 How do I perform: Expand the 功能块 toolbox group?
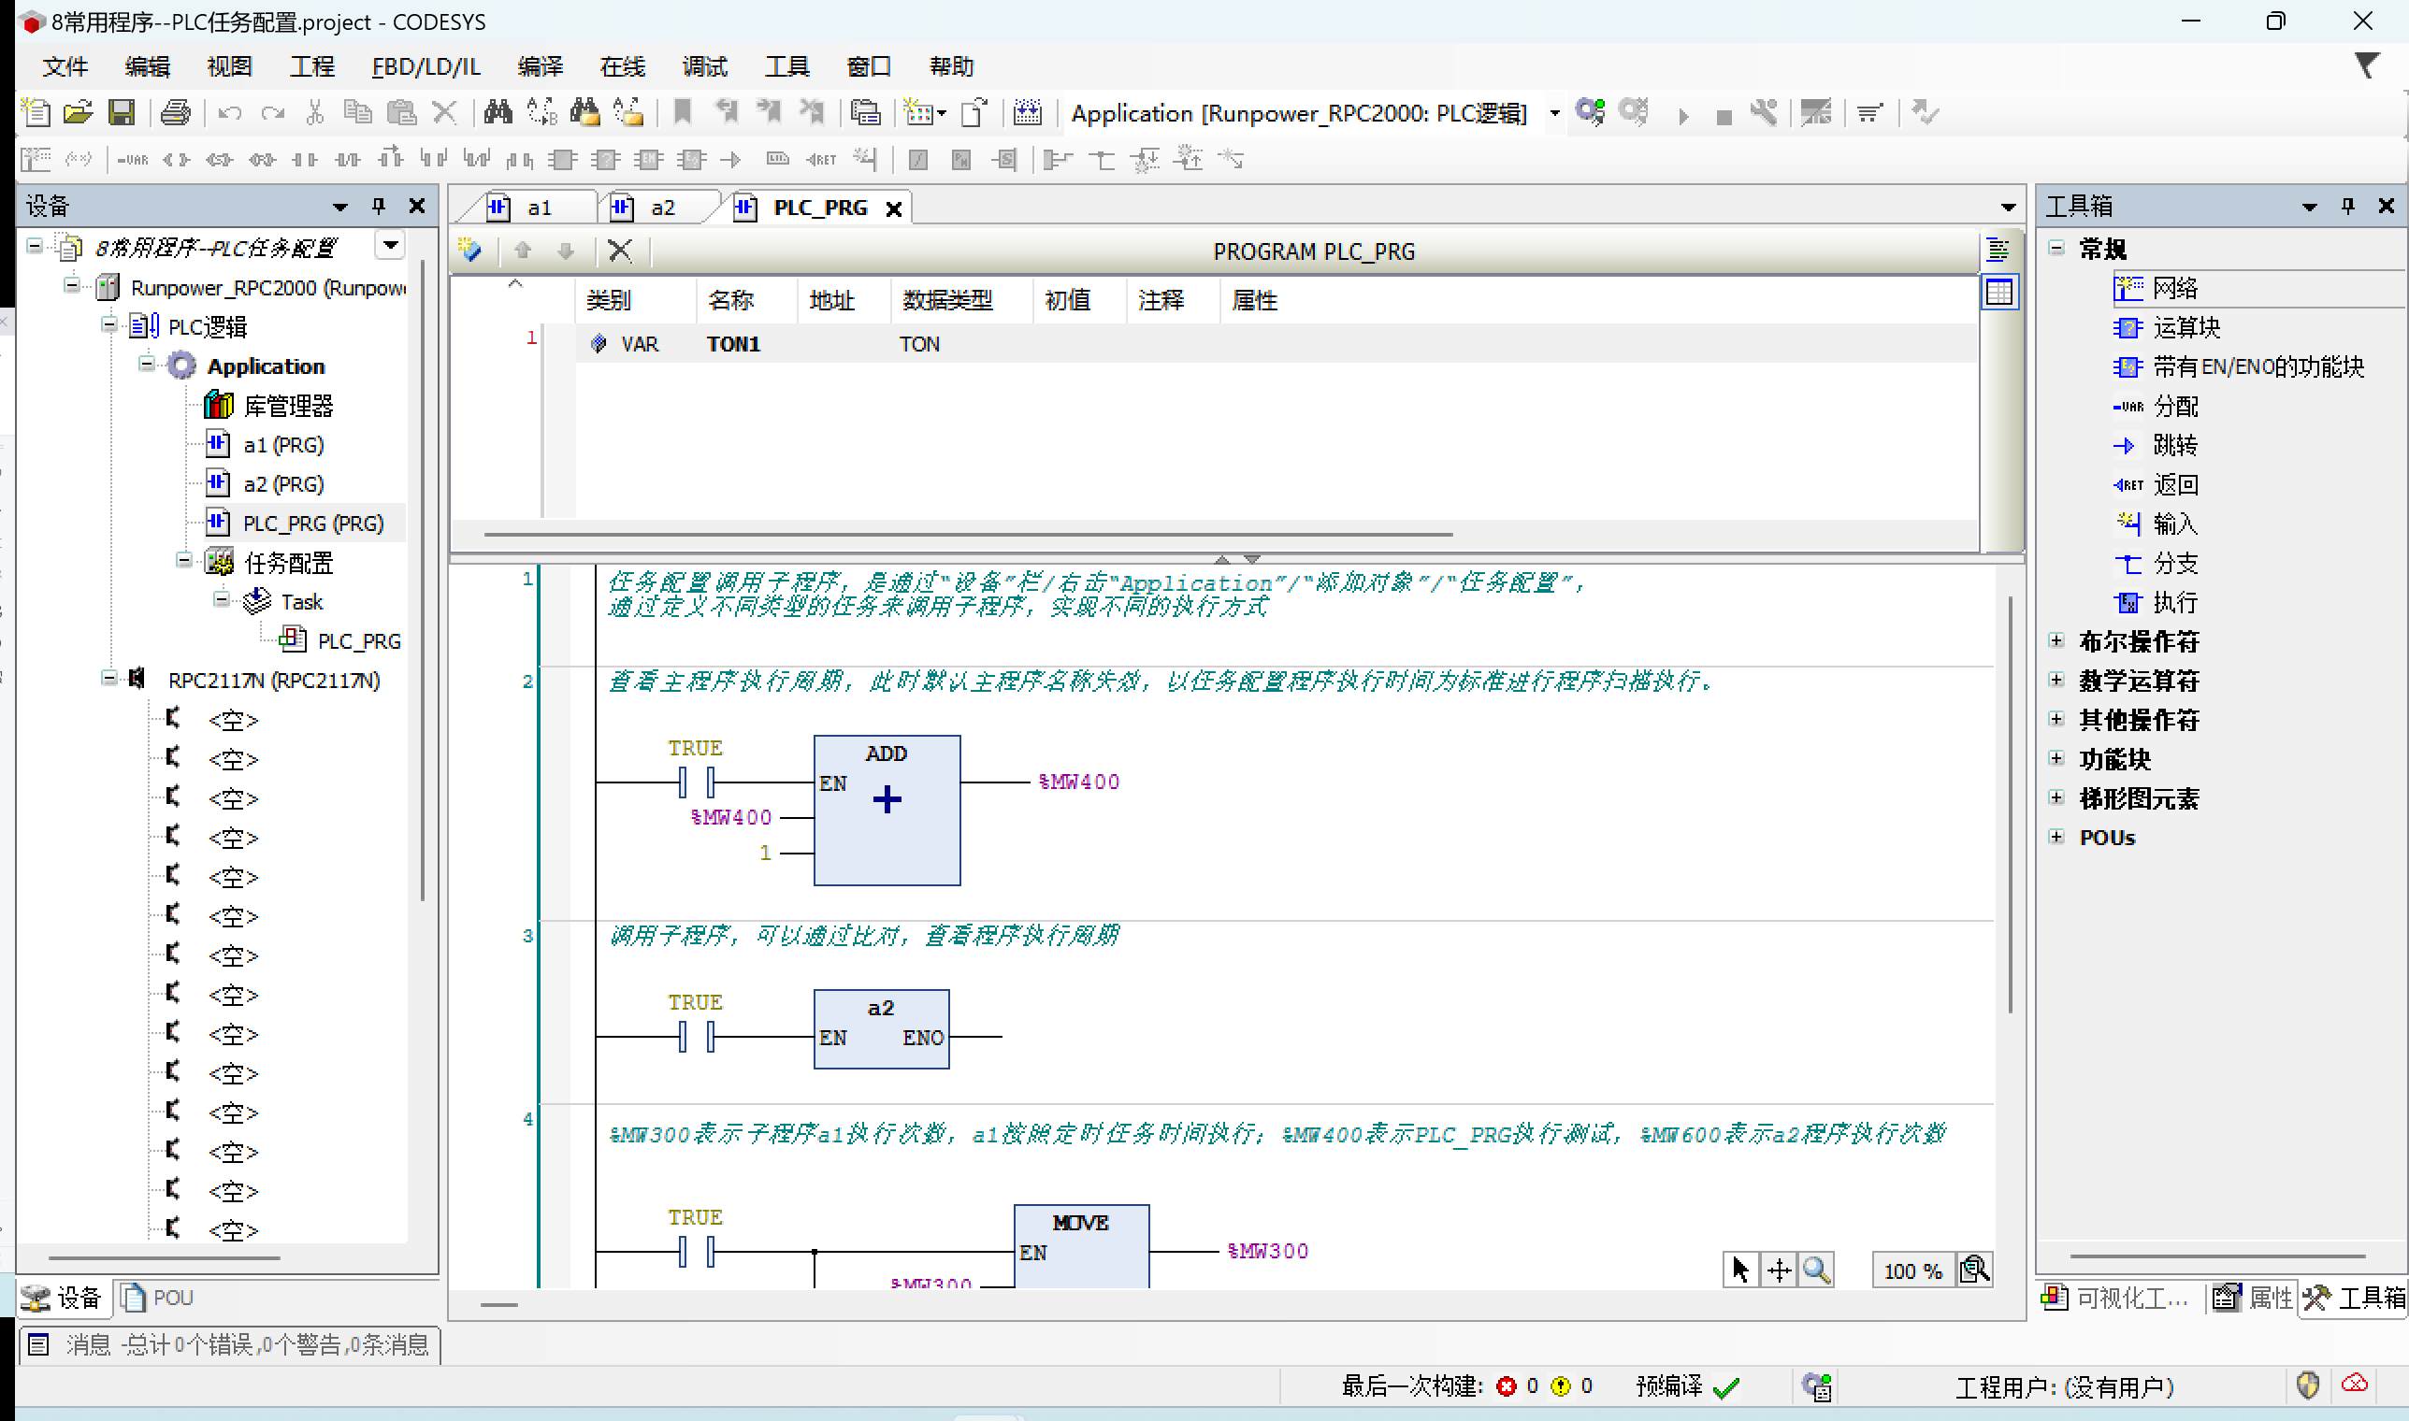click(x=2056, y=758)
